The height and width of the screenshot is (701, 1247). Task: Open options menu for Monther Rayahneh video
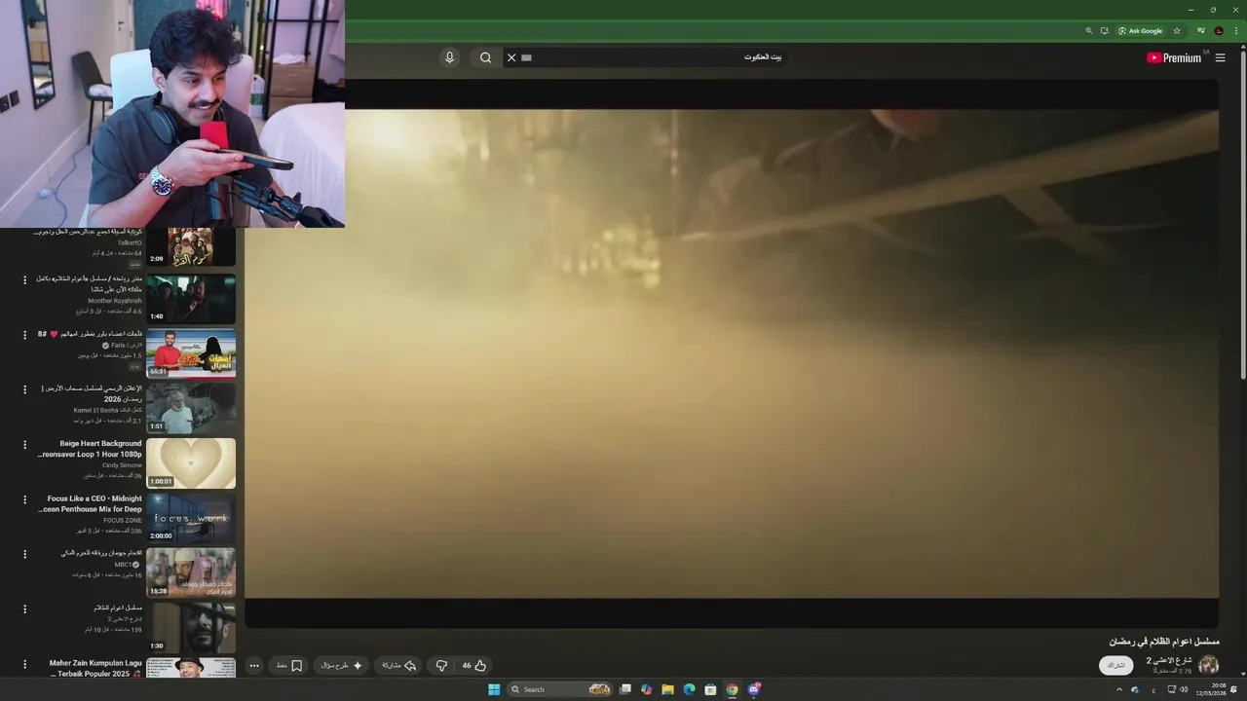25,279
